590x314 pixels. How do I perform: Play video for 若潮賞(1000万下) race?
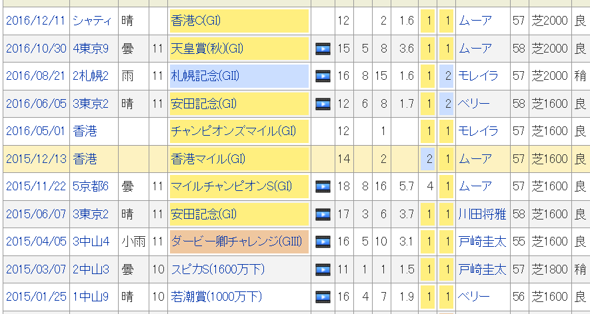click(x=323, y=297)
